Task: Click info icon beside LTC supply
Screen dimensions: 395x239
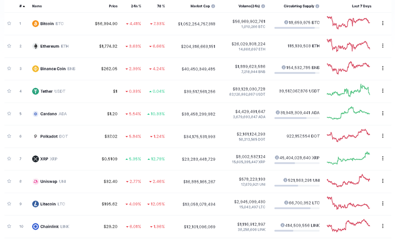Action: click(286, 203)
